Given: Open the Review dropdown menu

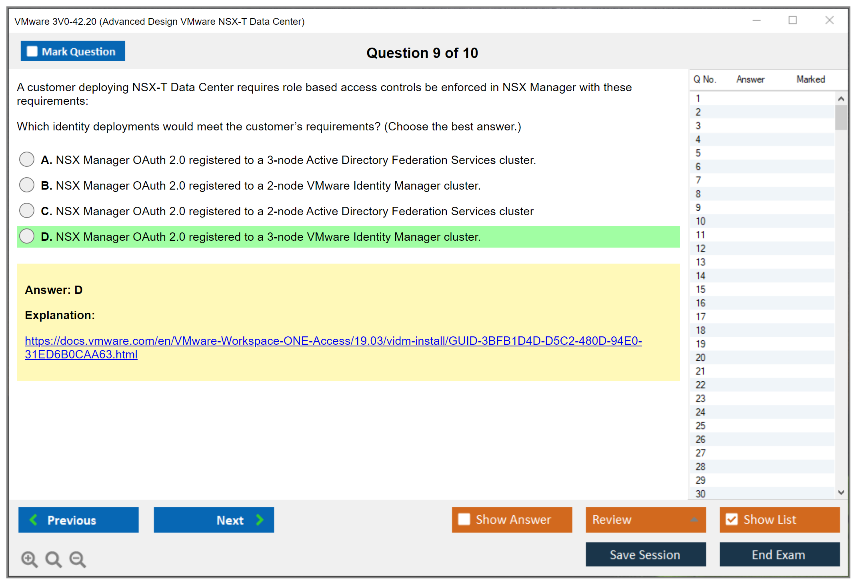Looking at the screenshot, I should pyautogui.click(x=694, y=519).
